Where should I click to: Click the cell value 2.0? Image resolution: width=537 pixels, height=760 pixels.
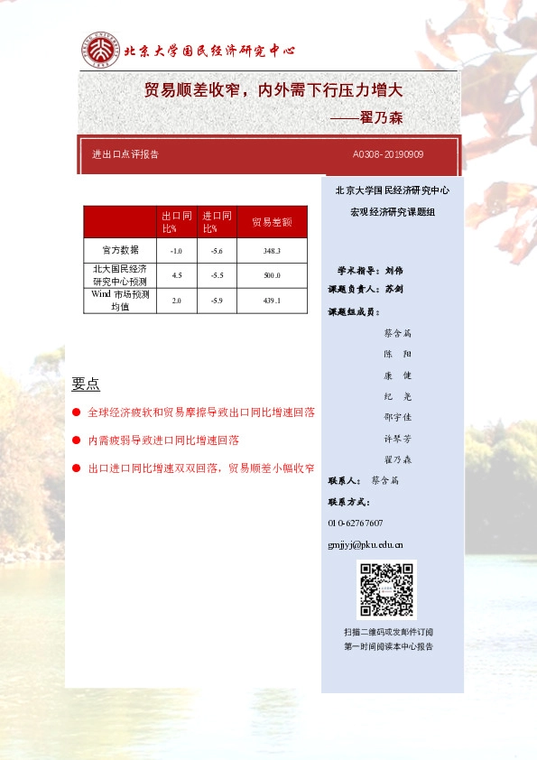pyautogui.click(x=176, y=301)
